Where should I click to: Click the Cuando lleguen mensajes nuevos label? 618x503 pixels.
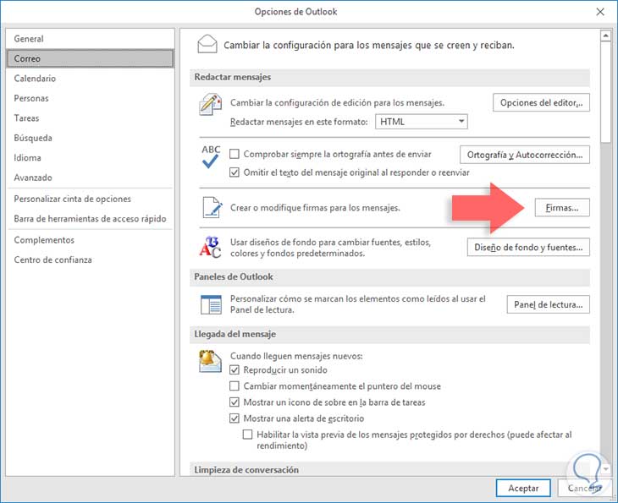[x=296, y=356]
